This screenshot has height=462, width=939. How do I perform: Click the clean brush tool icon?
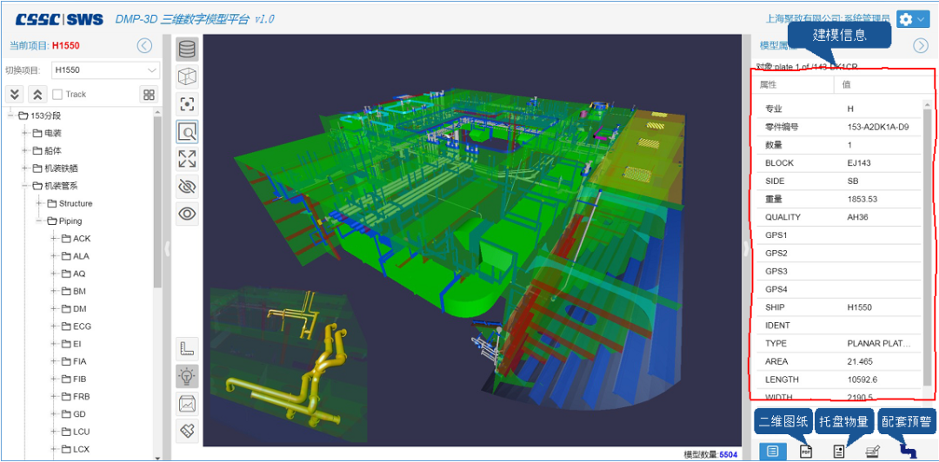tap(187, 431)
